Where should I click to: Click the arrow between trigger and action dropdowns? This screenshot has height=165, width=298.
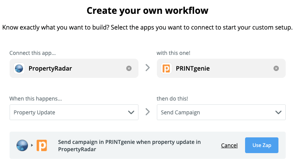point(148,112)
